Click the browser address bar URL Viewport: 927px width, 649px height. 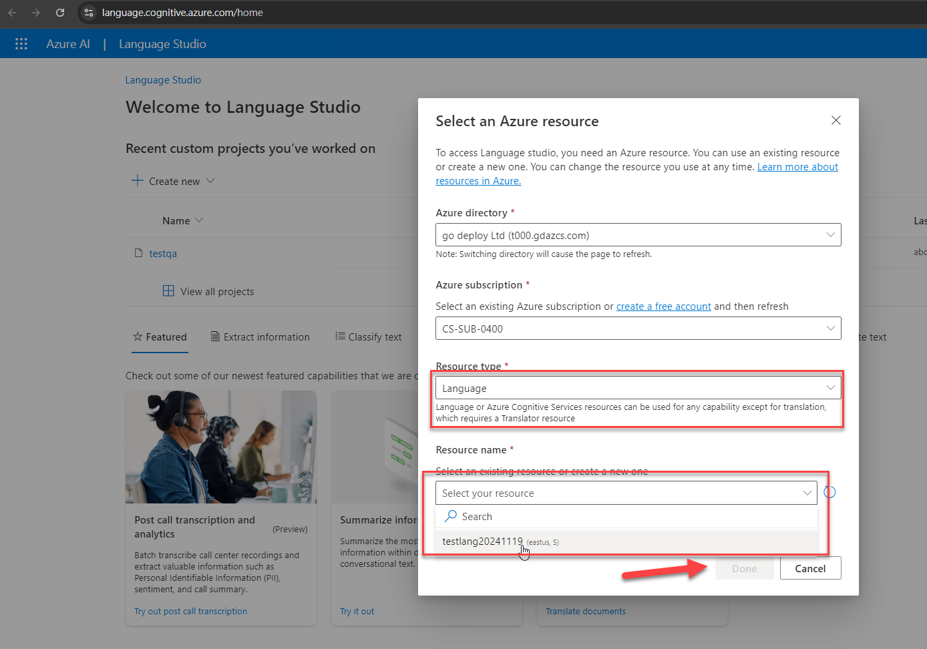182,13
